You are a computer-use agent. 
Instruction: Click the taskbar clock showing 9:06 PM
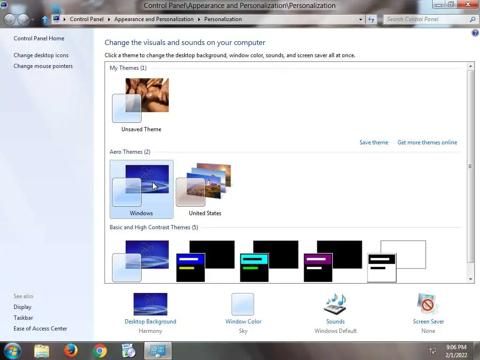pos(456,351)
